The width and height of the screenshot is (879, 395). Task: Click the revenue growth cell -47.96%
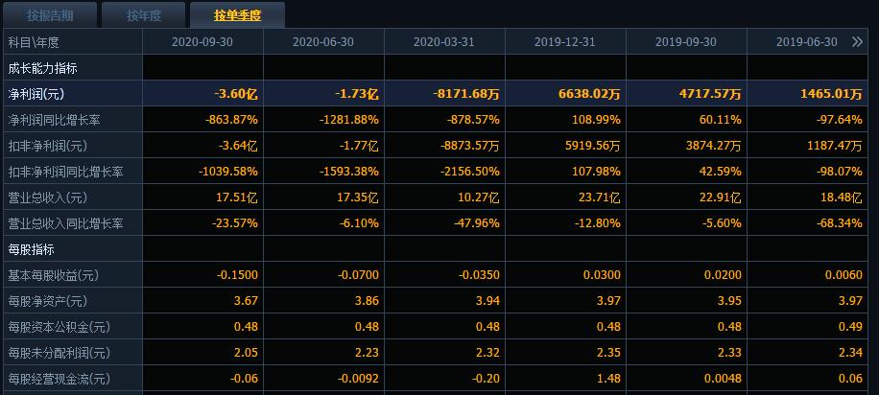click(x=476, y=223)
